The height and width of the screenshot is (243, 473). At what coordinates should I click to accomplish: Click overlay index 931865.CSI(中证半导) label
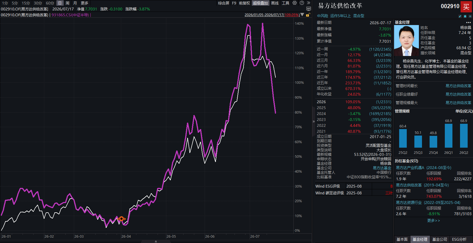click(x=70, y=15)
